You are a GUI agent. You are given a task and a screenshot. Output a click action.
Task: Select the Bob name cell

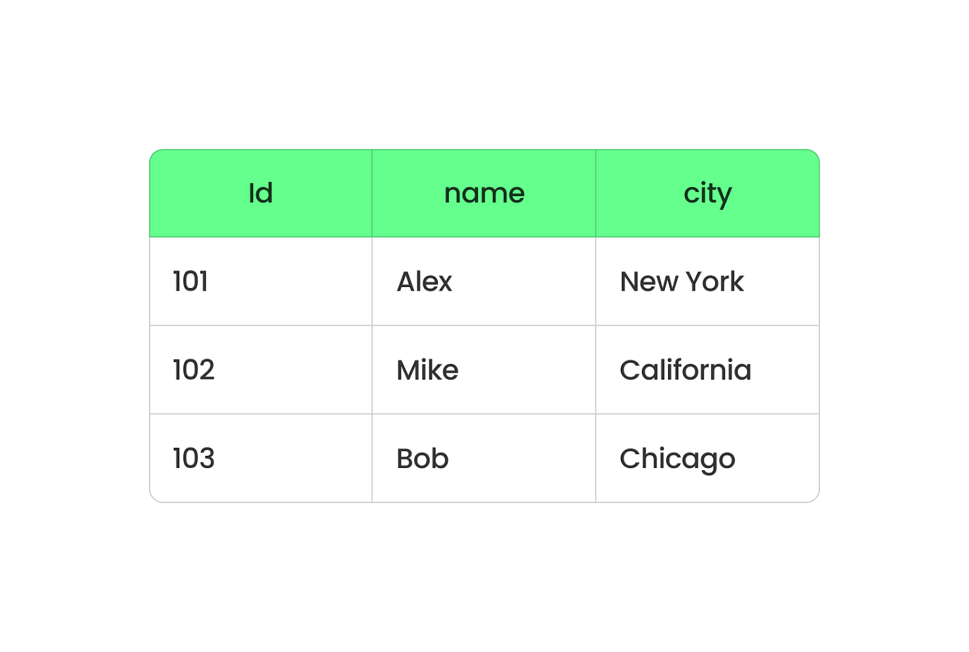coord(484,458)
